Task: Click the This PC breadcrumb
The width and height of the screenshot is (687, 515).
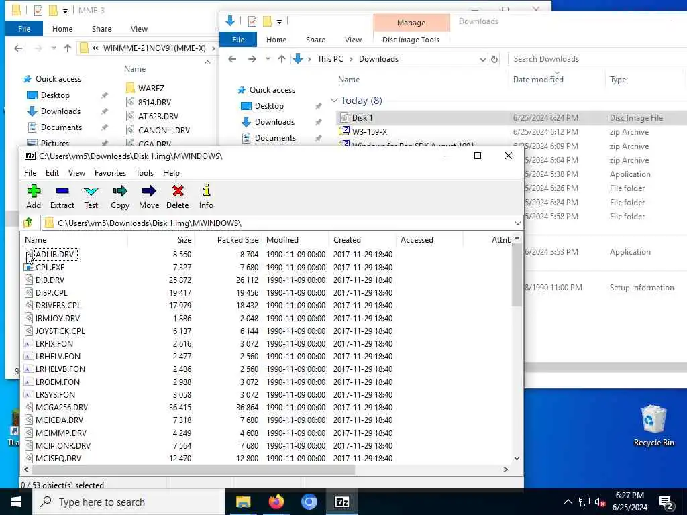Action: pos(330,59)
